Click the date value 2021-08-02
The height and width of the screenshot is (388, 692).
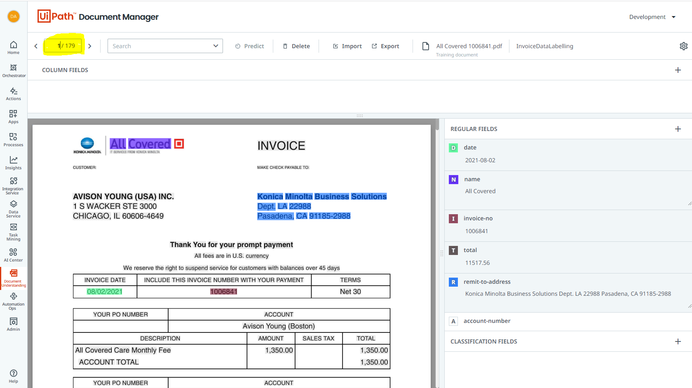click(480, 160)
